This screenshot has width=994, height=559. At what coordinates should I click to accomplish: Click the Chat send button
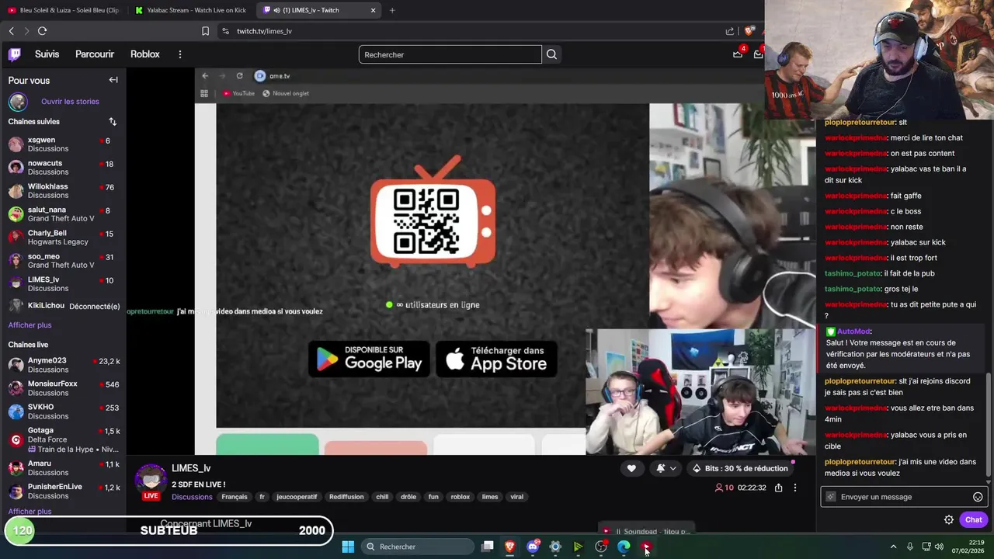click(x=973, y=520)
